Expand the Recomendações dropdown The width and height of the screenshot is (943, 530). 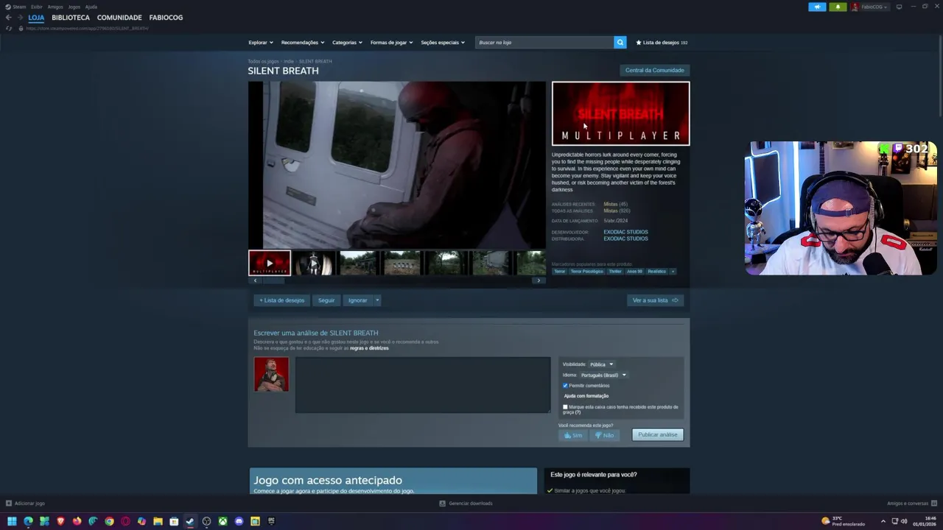[302, 43]
